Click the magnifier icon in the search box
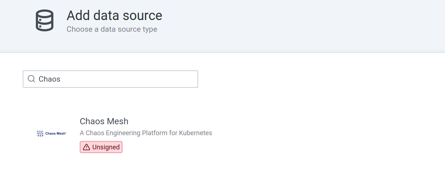Image resolution: width=445 pixels, height=176 pixels. point(31,79)
